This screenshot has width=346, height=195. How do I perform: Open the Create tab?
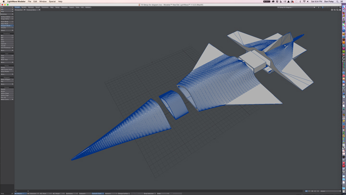(18, 7)
